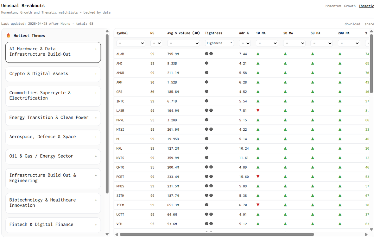This screenshot has height=243, width=380.
Task: Open the adr % filter dropdown
Action: [x=245, y=43]
